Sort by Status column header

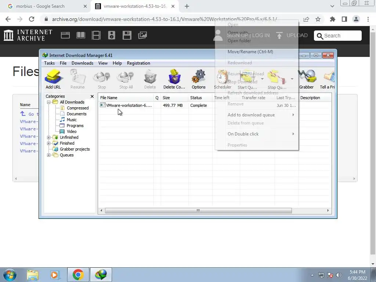[200, 98]
